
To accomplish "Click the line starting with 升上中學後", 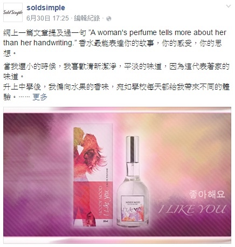I will click(x=116, y=92).
